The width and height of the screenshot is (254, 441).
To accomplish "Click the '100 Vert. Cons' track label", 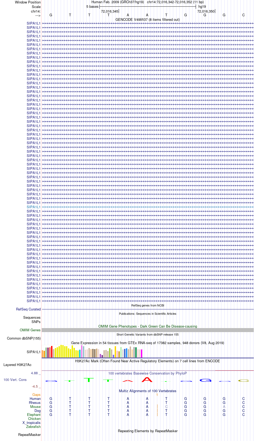I will pyautogui.click(x=15, y=380).
